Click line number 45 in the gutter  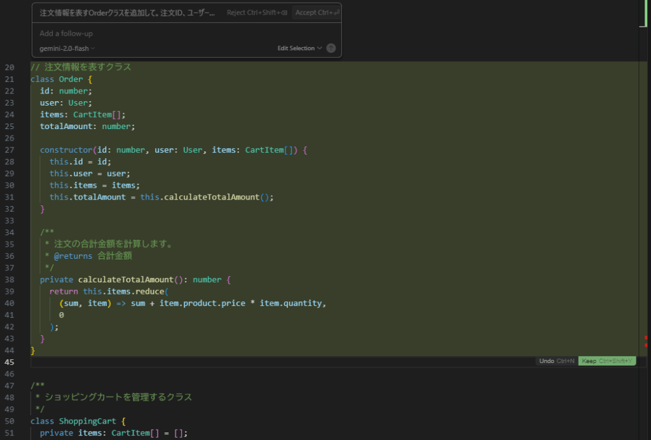(9, 362)
